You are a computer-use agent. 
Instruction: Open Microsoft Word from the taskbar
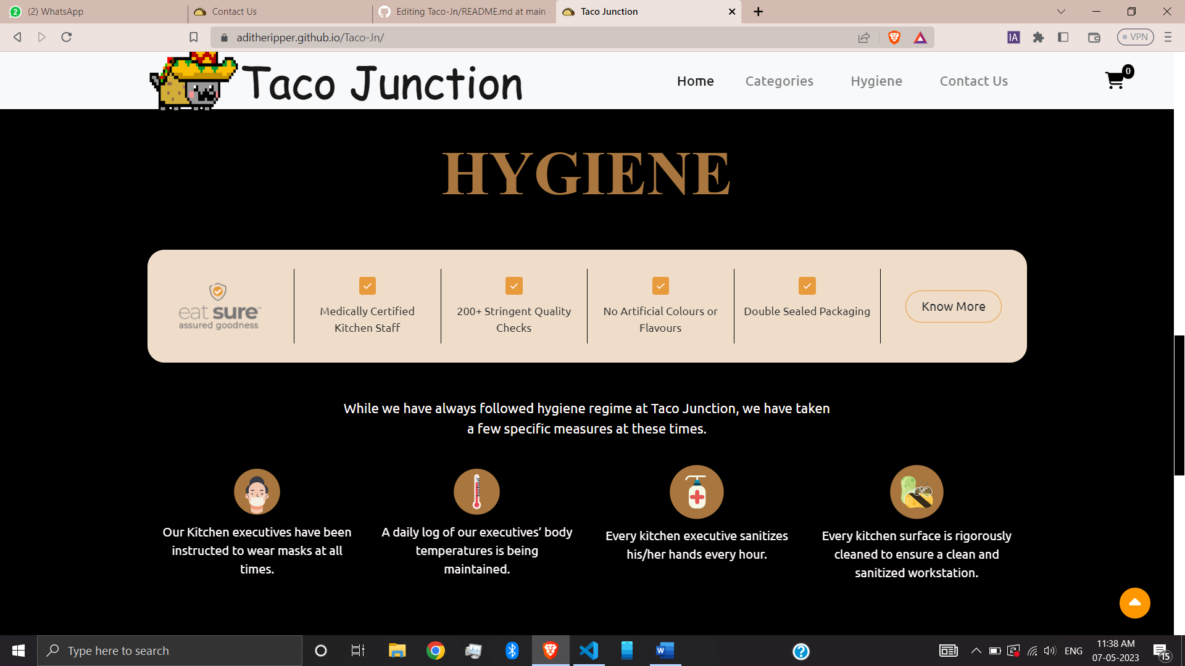coord(665,651)
